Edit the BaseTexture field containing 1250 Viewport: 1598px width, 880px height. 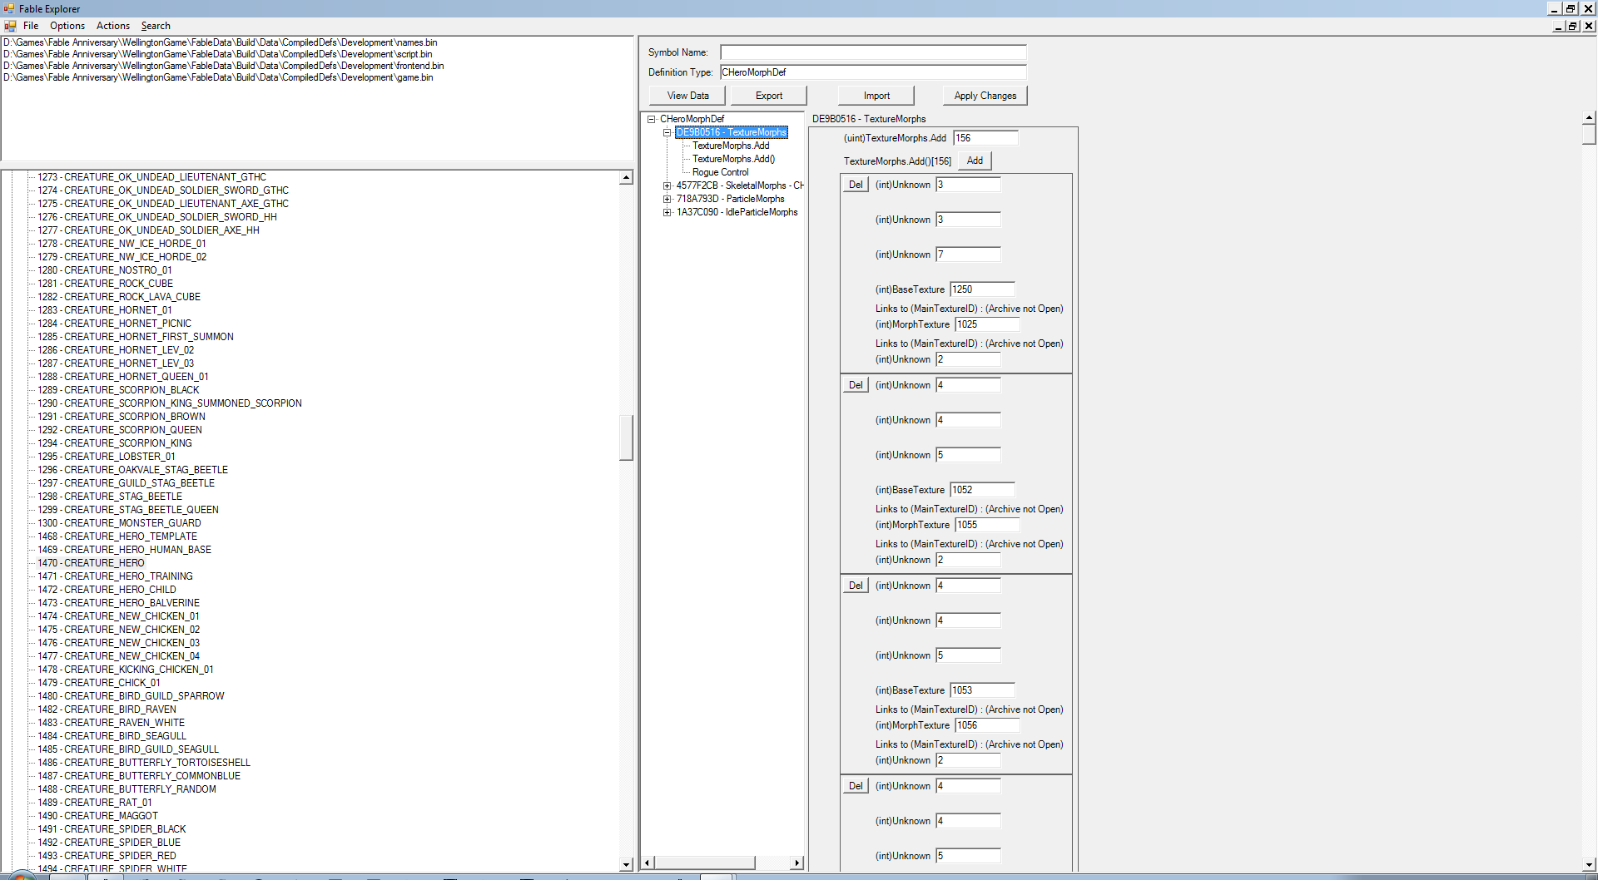tap(982, 289)
